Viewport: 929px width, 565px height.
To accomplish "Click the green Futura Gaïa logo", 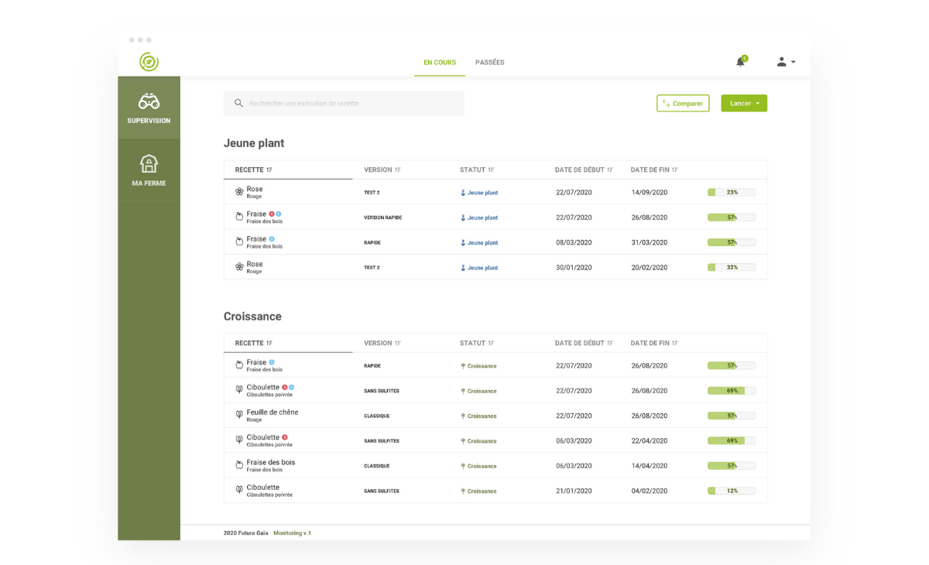I will tap(149, 62).
